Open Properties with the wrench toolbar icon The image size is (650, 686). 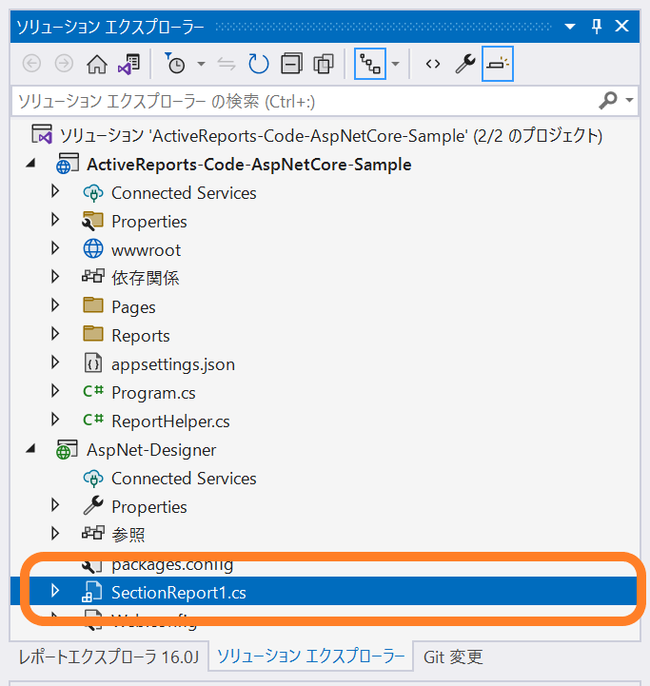(x=464, y=64)
